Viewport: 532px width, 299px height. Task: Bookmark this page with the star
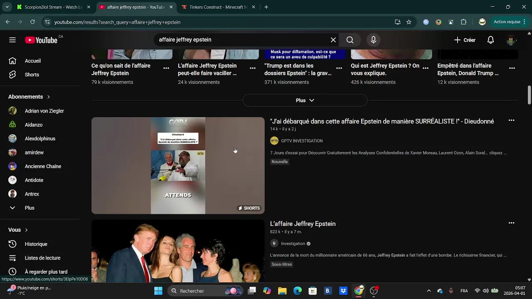click(x=409, y=22)
